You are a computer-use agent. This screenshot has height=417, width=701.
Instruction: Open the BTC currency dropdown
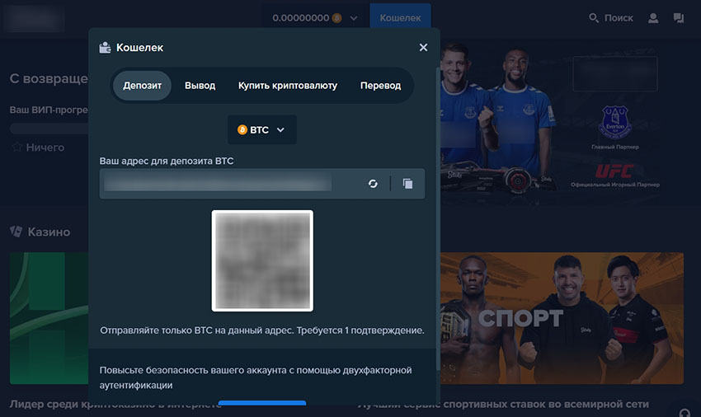(x=262, y=129)
